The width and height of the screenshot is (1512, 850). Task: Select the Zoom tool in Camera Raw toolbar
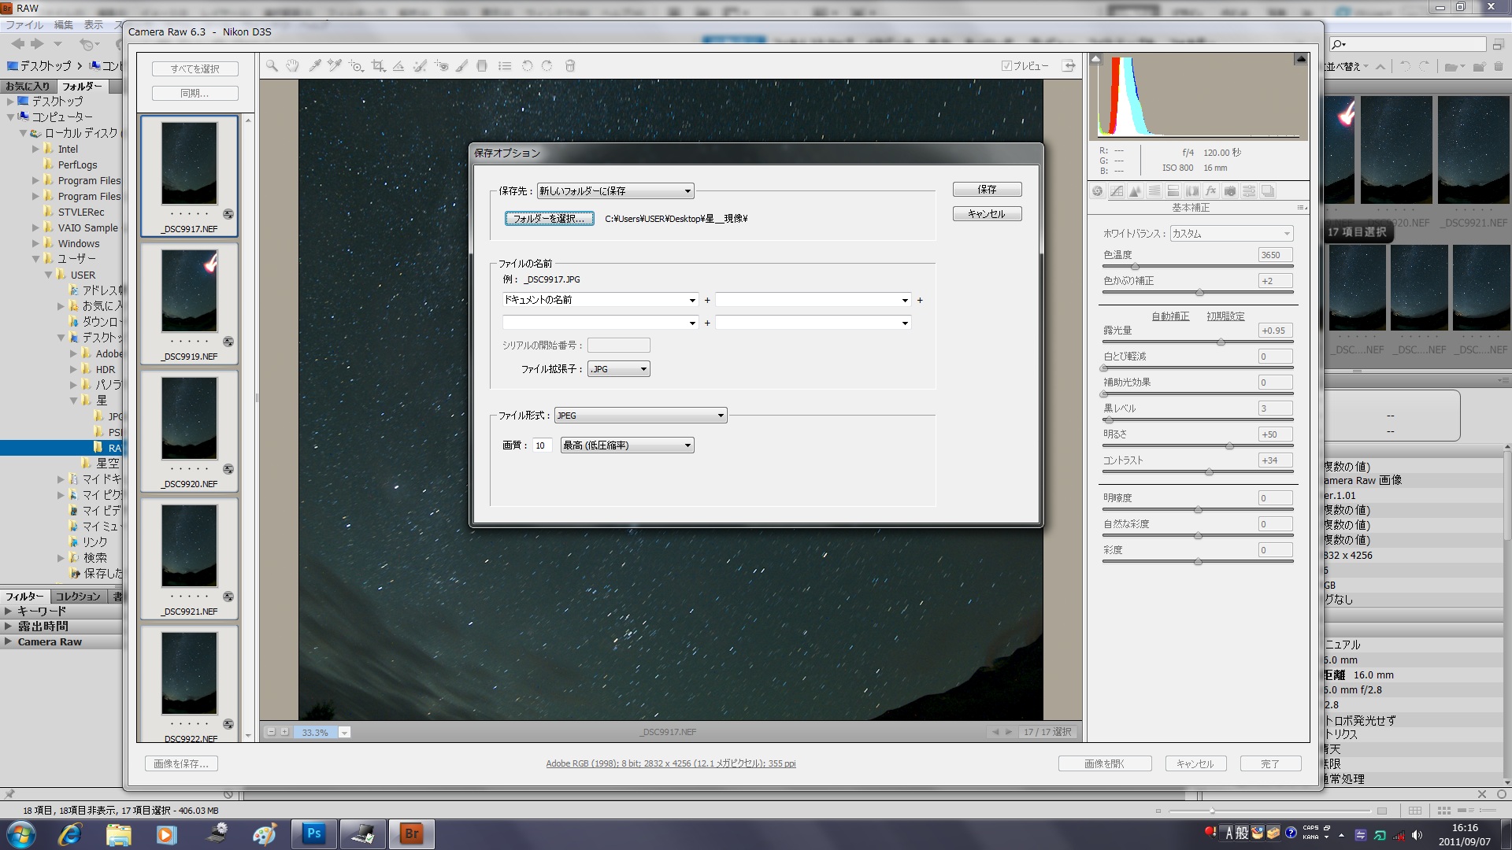click(x=272, y=66)
